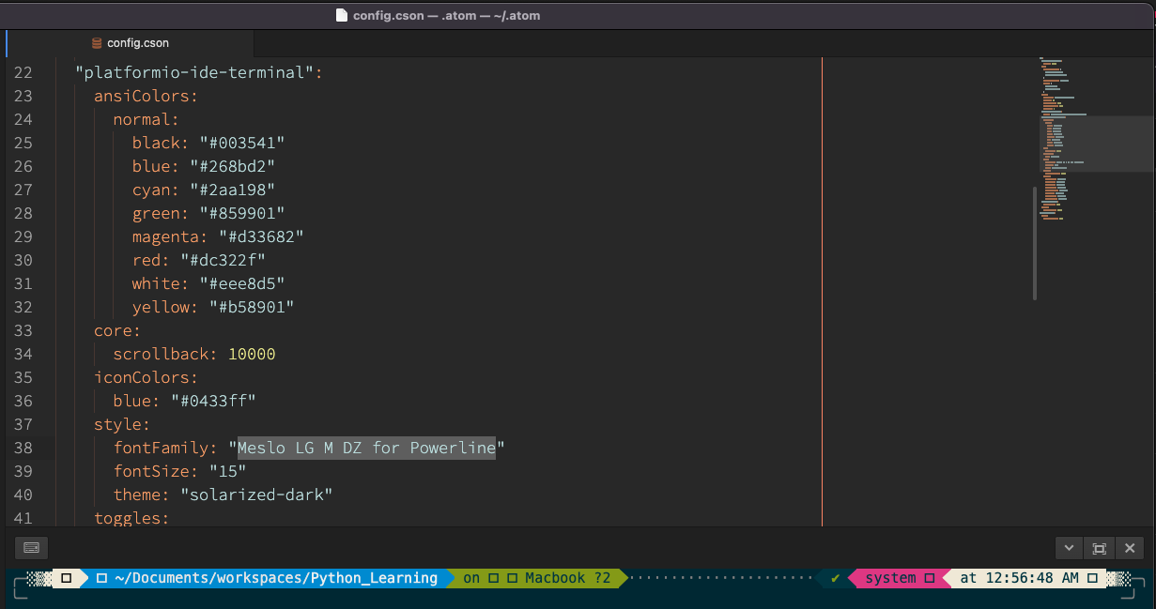This screenshot has width=1156, height=609.
Task: Click the green checkmark in the terminal prompt
Action: [834, 578]
